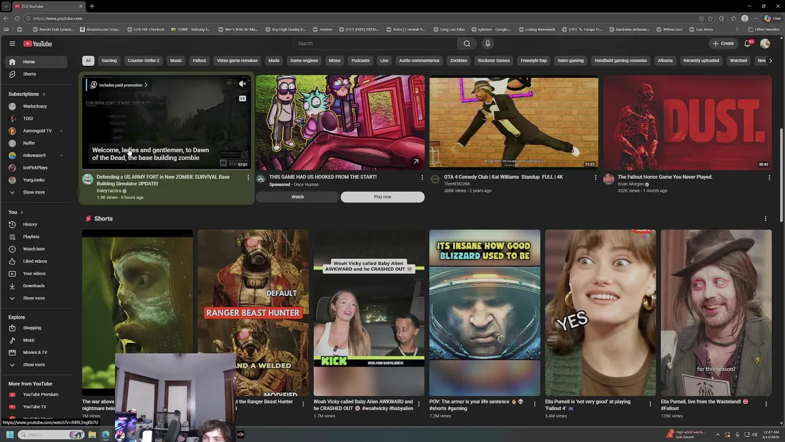The height and width of the screenshot is (442, 785).
Task: Open Warlockracy subscription channel
Action: [37, 106]
